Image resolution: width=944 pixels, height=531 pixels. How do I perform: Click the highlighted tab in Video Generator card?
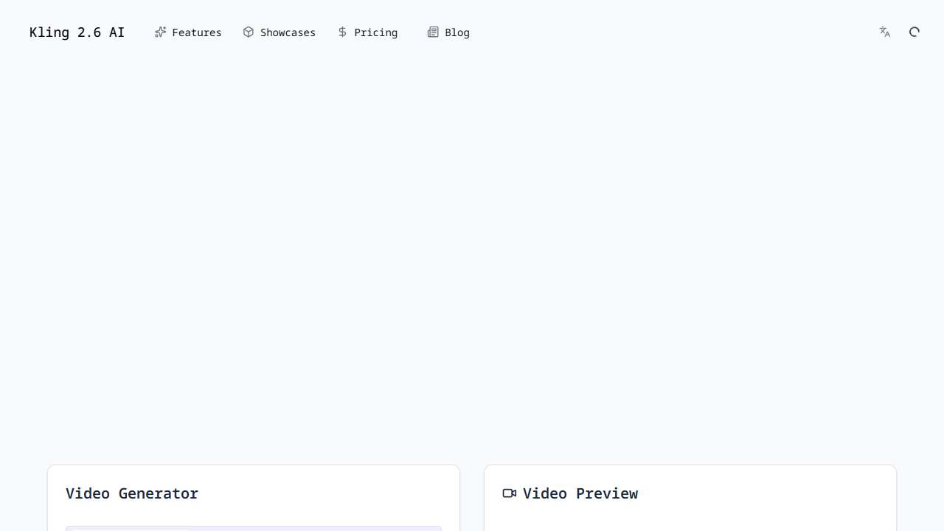click(131, 529)
